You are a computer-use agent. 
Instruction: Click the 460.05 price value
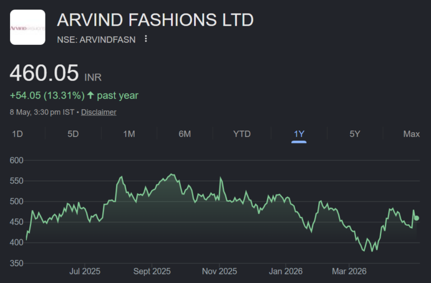point(44,73)
